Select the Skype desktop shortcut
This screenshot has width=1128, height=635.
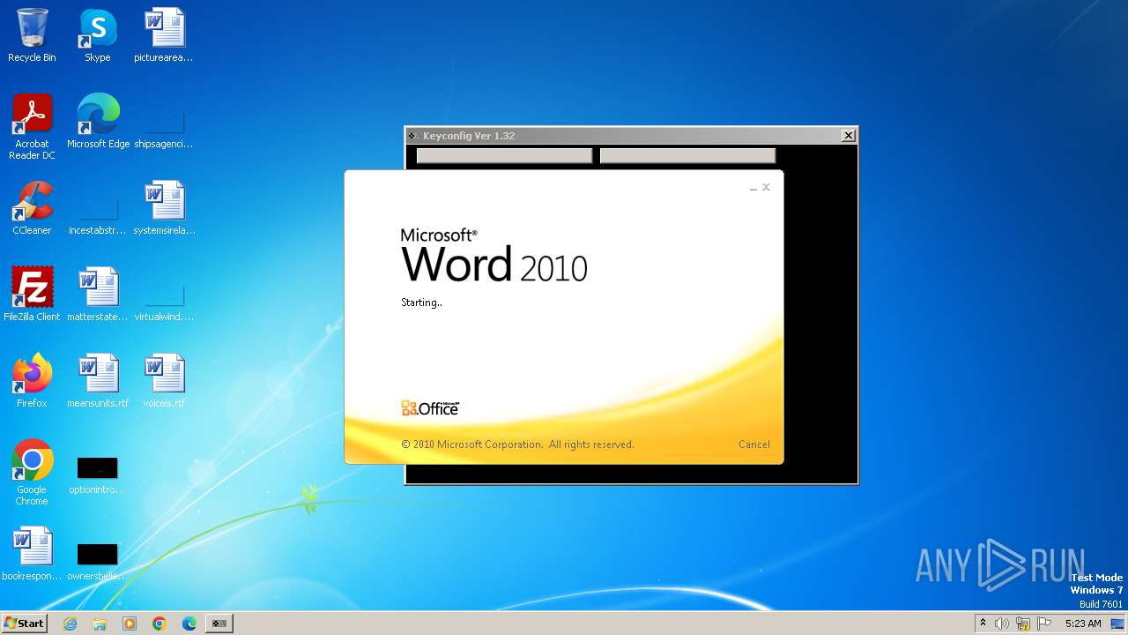[98, 36]
